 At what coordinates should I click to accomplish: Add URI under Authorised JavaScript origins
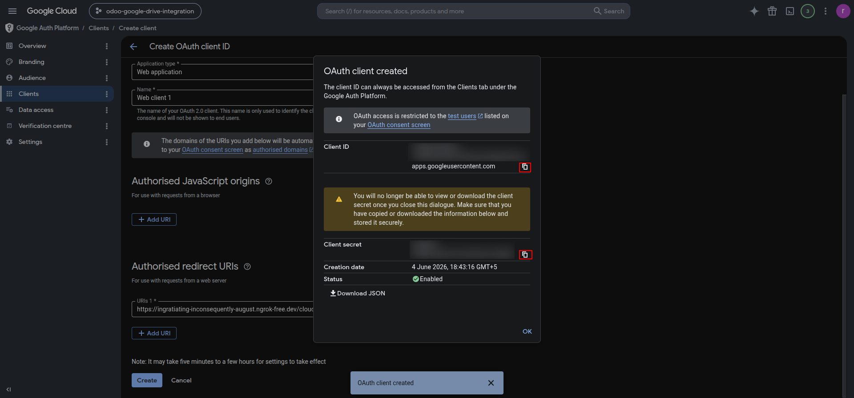[x=154, y=219]
